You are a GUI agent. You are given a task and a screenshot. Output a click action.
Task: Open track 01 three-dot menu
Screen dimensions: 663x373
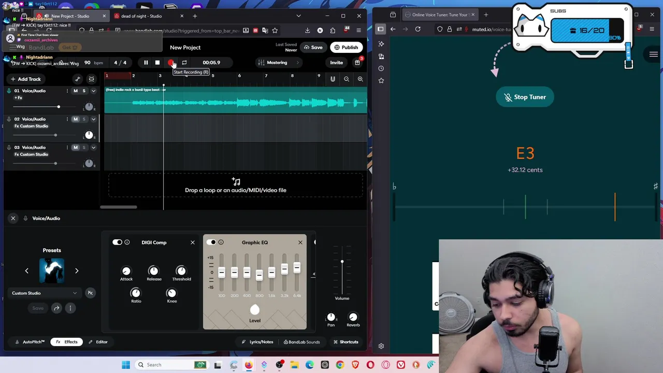pos(67,91)
